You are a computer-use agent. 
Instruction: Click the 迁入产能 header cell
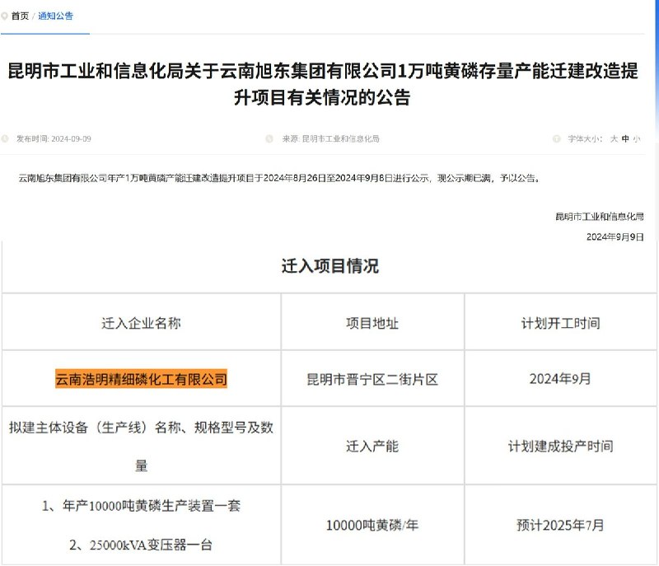(372, 446)
